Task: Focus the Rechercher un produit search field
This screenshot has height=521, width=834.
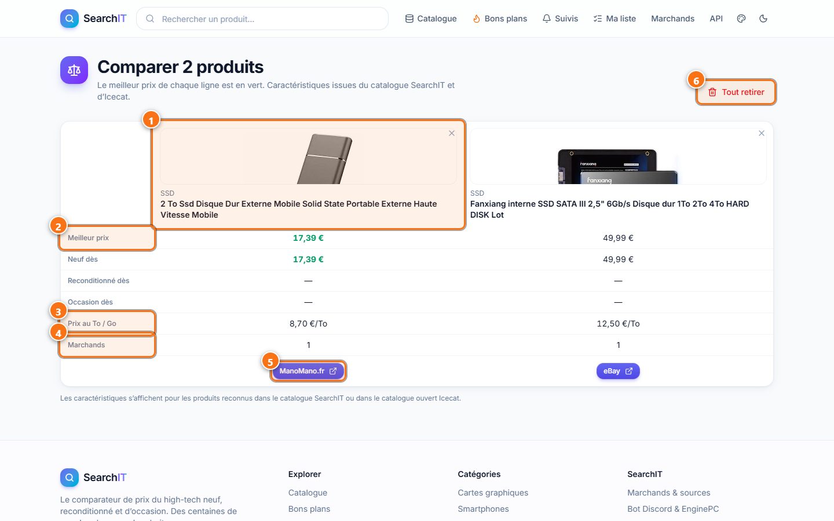Action: [x=262, y=19]
